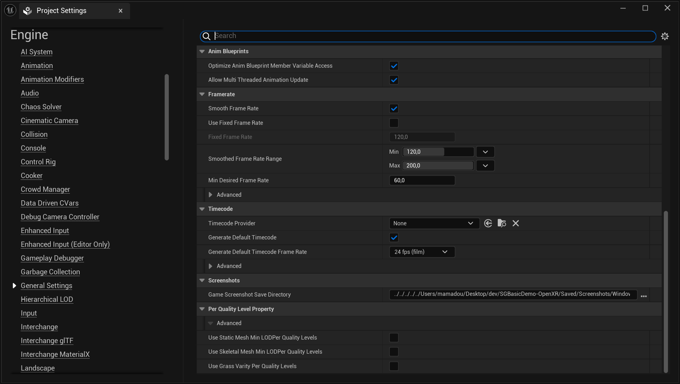
Task: Click the Unreal Engine logo in the titlebar
Action: (x=10, y=10)
